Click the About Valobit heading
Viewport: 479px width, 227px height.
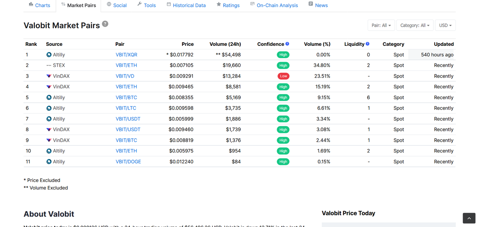tap(49, 214)
